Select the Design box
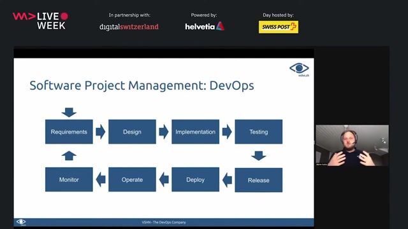This screenshot has height=229, width=408. pos(132,132)
